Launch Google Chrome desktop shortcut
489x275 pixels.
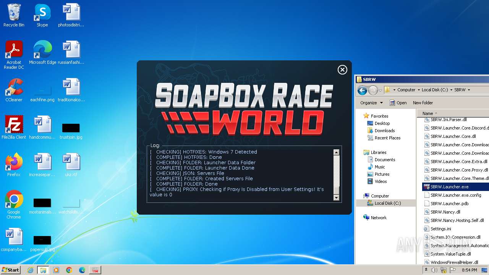click(x=14, y=205)
